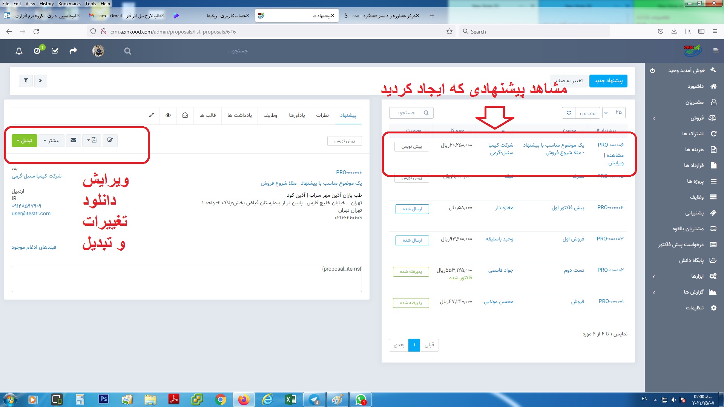Click the filter funnel icon
The image size is (724, 407).
tap(26, 81)
